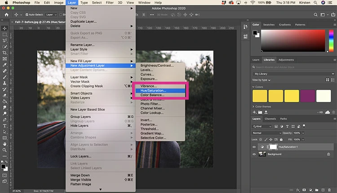
Task: Open the View by type dropdown
Action: point(262,80)
